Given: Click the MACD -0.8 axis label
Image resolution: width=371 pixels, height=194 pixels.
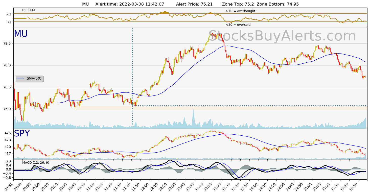Looking at the screenshot, I should (x=7, y=178).
